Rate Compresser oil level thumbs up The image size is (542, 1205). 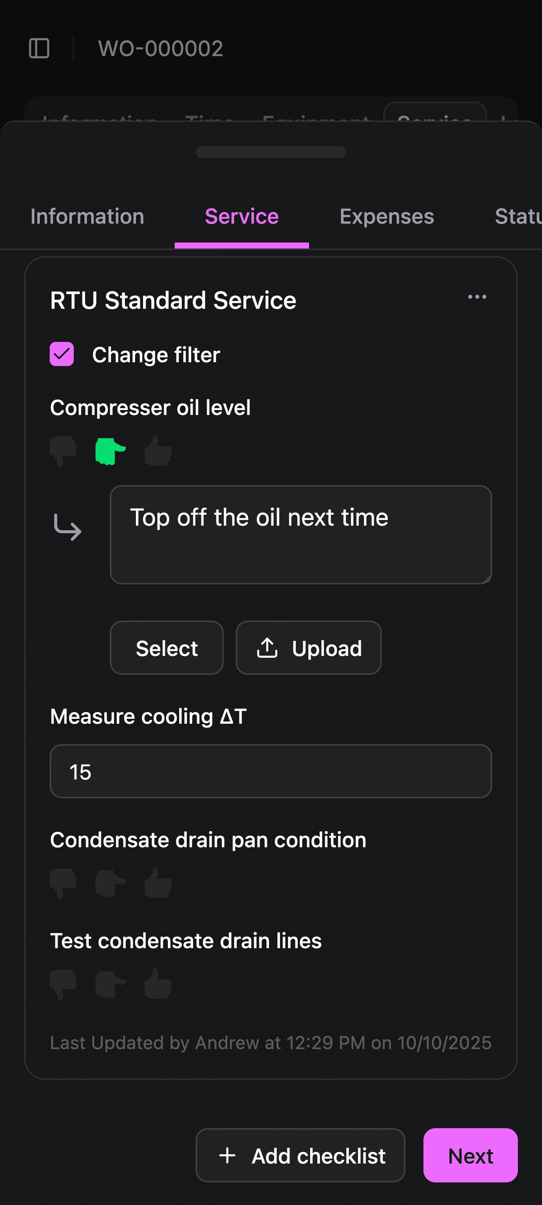point(158,451)
